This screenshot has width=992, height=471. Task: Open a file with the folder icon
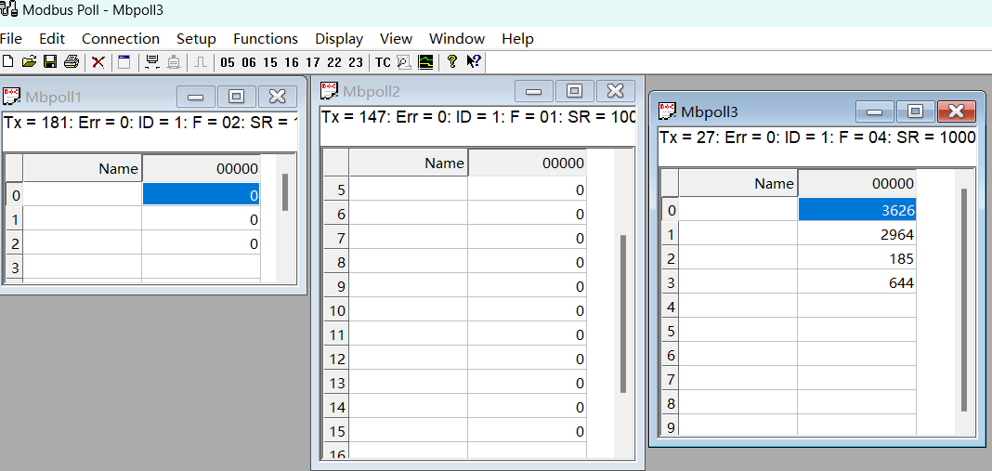pos(29,62)
